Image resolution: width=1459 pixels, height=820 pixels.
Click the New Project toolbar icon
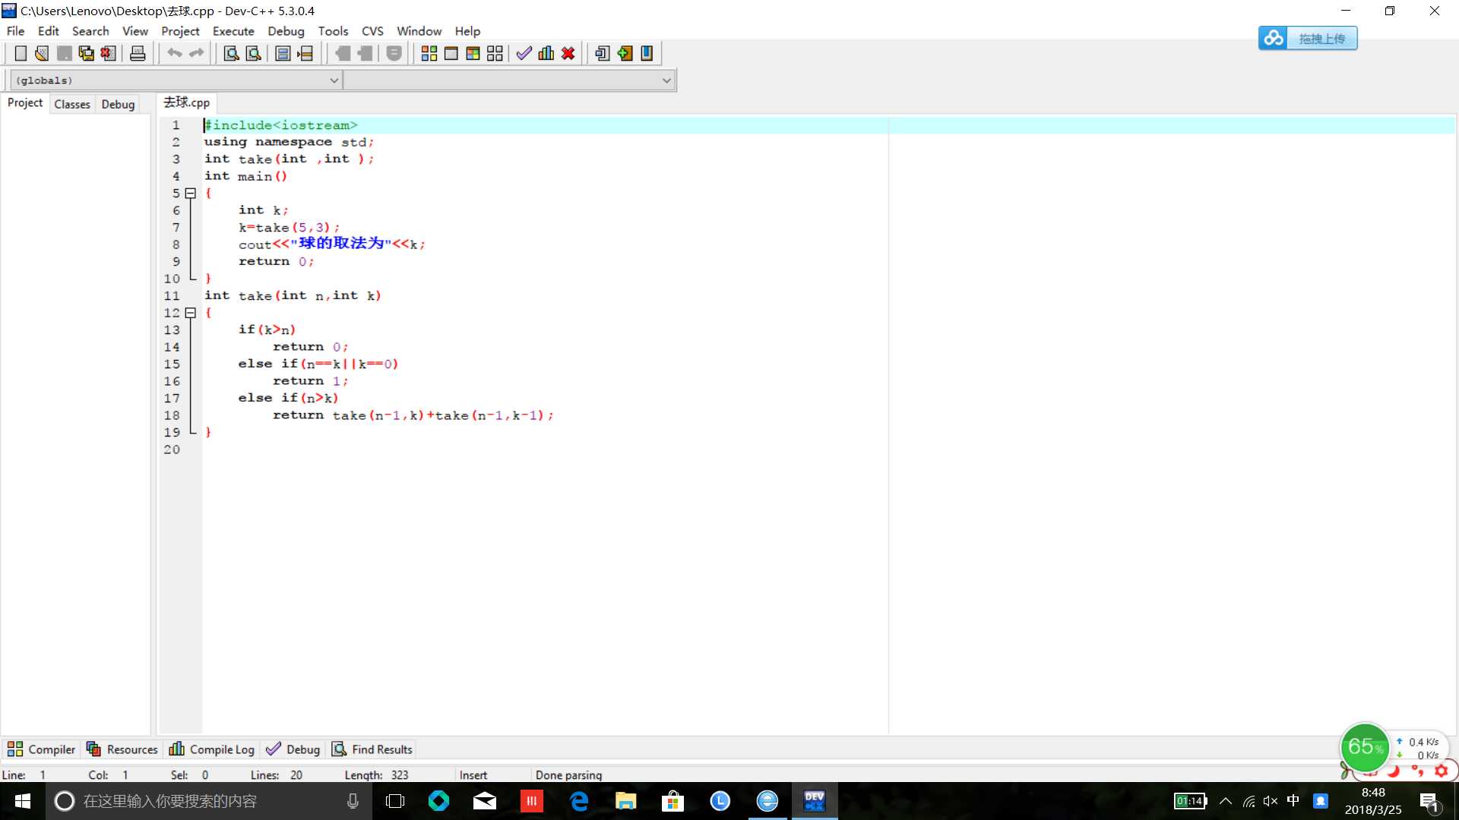pos(603,53)
